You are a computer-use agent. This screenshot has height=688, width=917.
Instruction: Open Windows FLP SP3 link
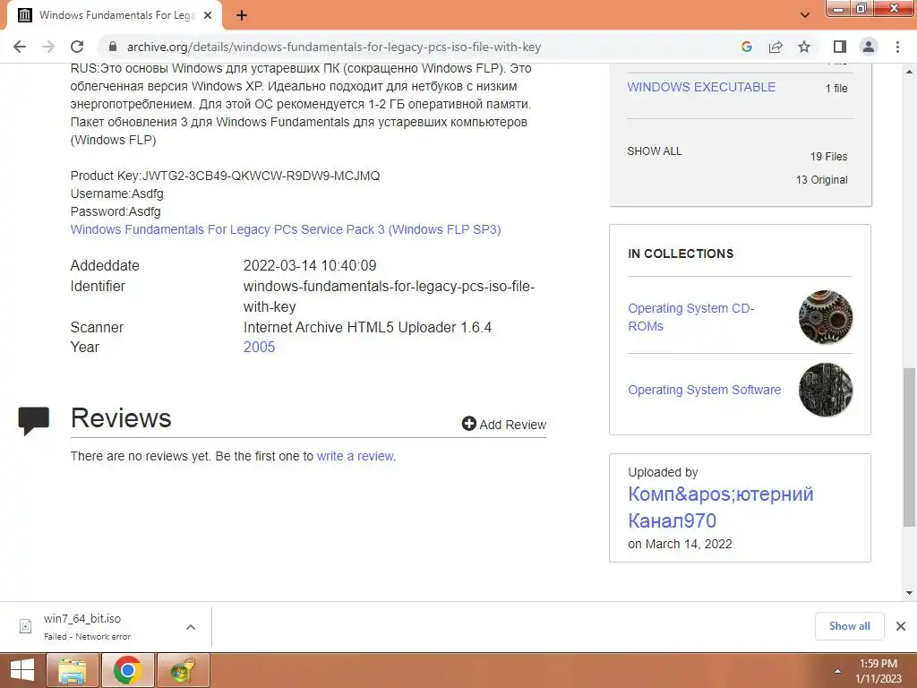(286, 229)
